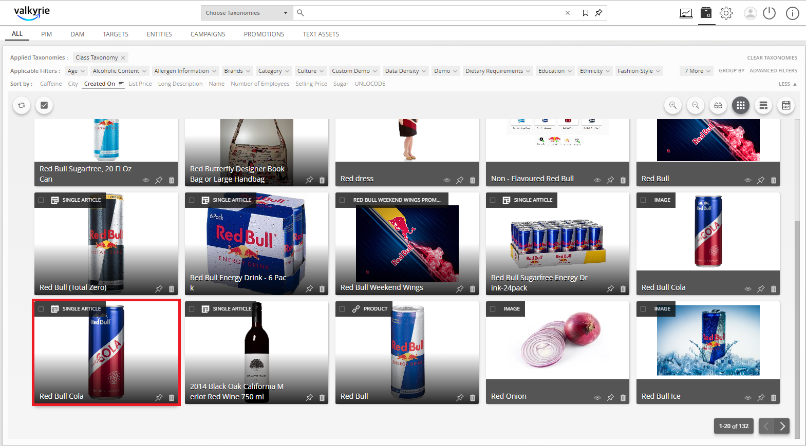Viewport: 806px width, 446px height.
Task: Sort by List Price
Action: (140, 84)
